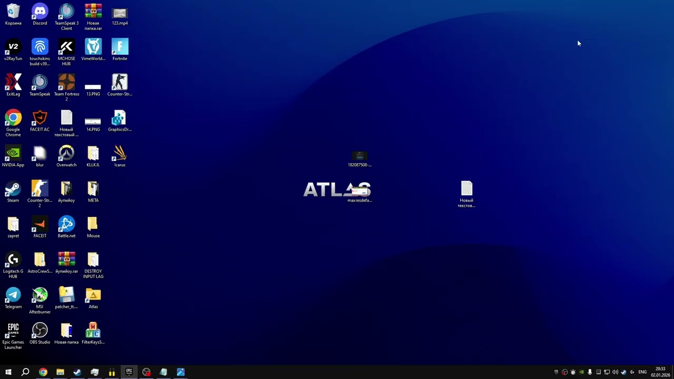
Task: Open the clock showing 20:33
Action: click(660, 372)
